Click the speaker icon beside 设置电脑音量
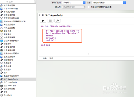134x97 pixels. 2,50
